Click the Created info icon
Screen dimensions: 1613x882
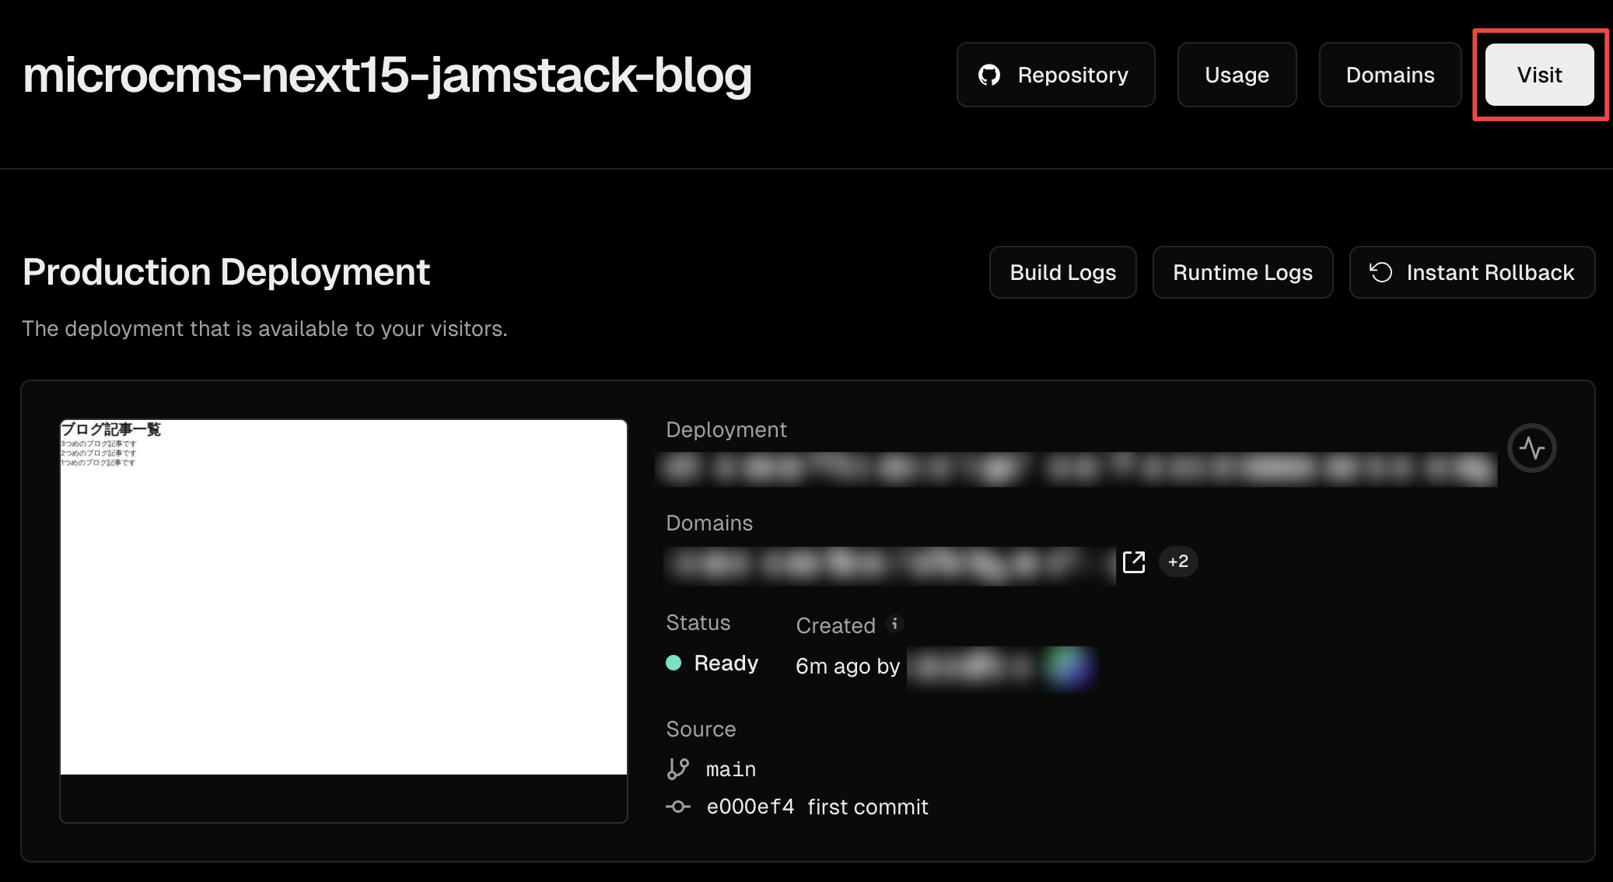coord(895,624)
